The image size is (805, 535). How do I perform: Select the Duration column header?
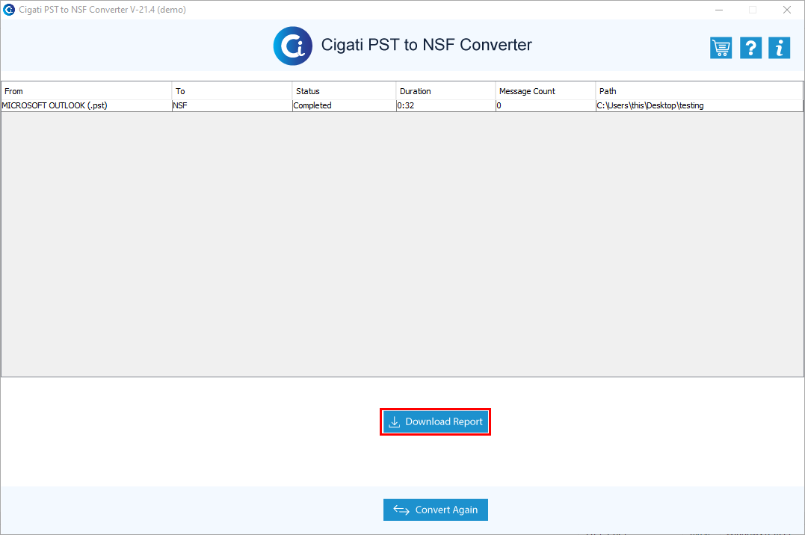coord(445,91)
